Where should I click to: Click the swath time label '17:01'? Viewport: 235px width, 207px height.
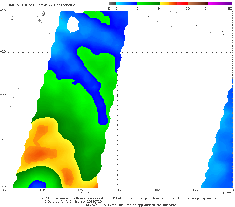point(85,193)
